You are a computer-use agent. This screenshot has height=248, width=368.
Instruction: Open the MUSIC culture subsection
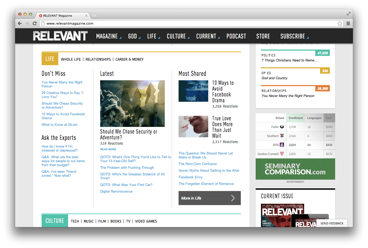click(88, 221)
